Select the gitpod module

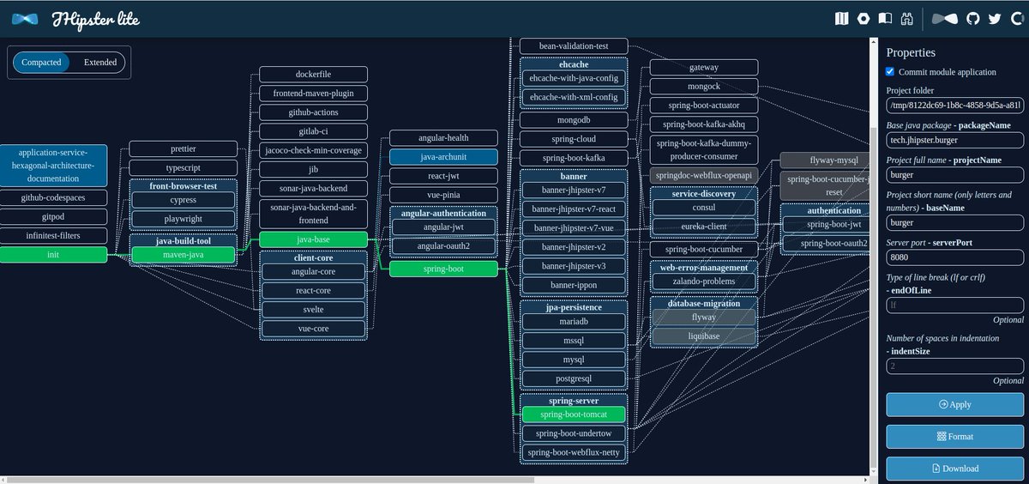[x=53, y=217]
